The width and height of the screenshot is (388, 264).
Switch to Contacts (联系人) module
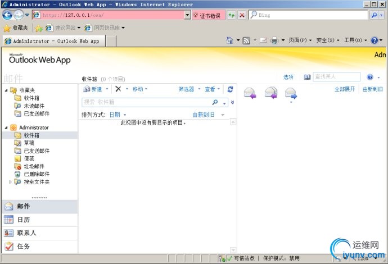[39, 233]
